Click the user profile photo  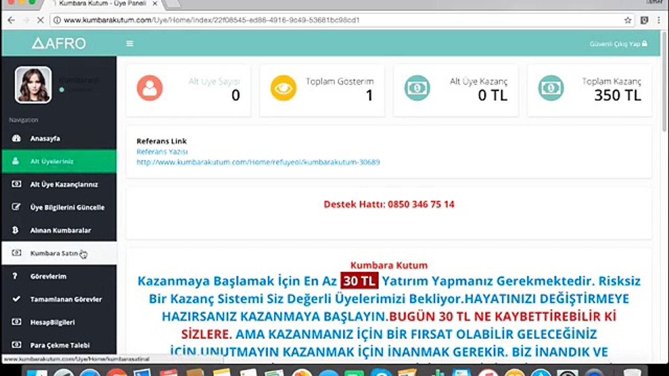tap(33, 85)
